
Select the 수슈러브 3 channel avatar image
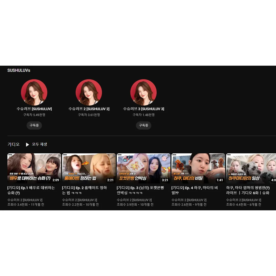coord(143,92)
